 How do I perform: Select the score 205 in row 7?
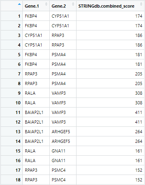coord(139,74)
